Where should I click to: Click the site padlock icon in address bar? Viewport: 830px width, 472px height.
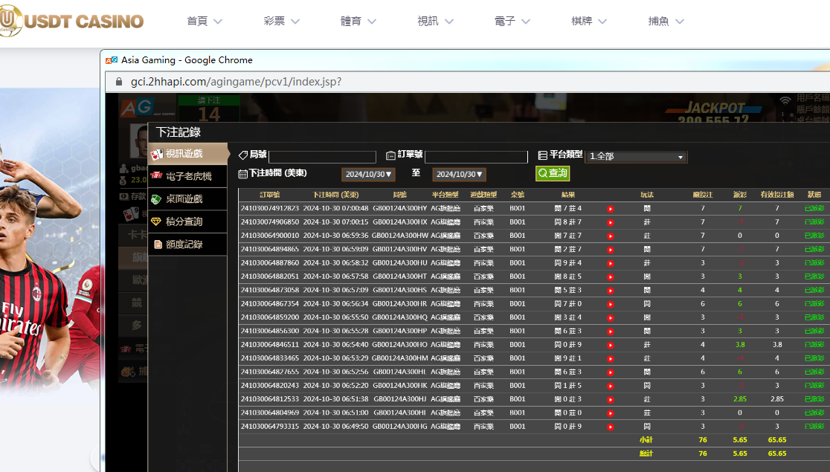(x=118, y=82)
